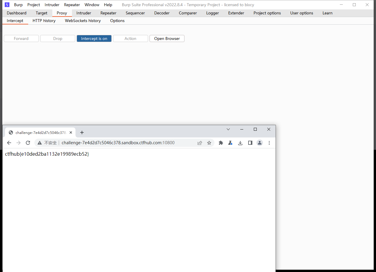Close the Chrome window
The image size is (376, 272).
(x=269, y=129)
